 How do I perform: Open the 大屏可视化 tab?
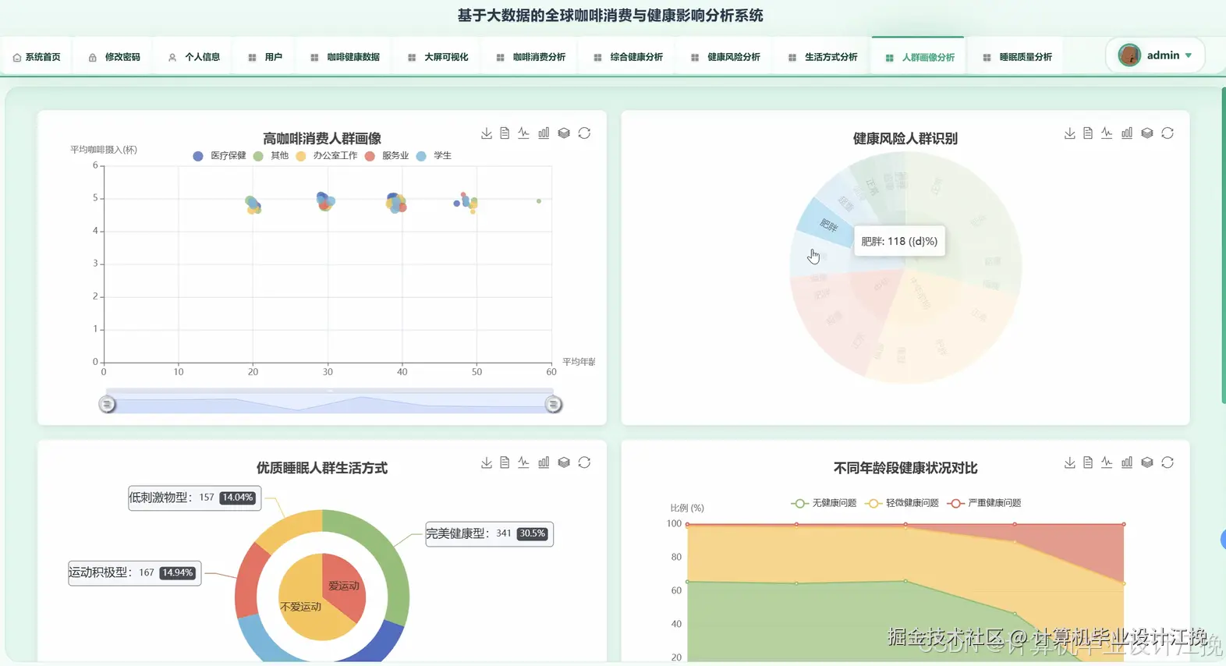tap(438, 57)
